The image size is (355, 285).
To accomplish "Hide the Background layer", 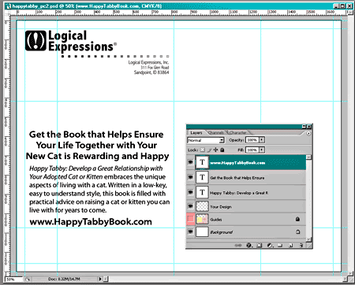I will (x=190, y=231).
